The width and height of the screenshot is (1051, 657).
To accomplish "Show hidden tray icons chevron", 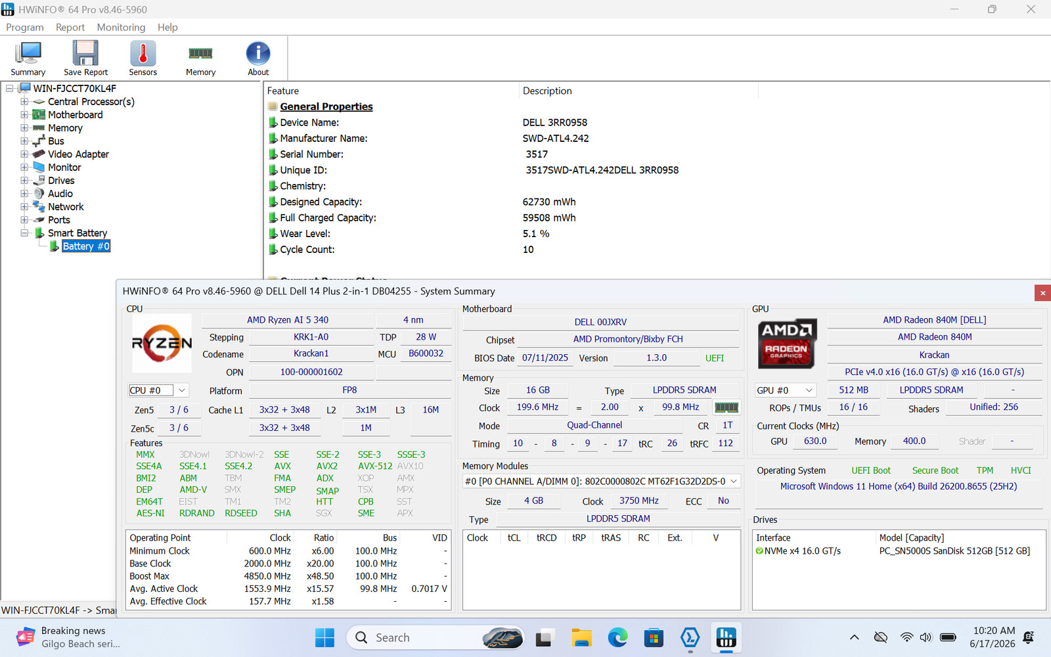I will 854,637.
